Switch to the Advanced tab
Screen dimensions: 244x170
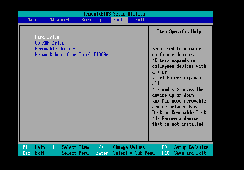tap(59, 20)
